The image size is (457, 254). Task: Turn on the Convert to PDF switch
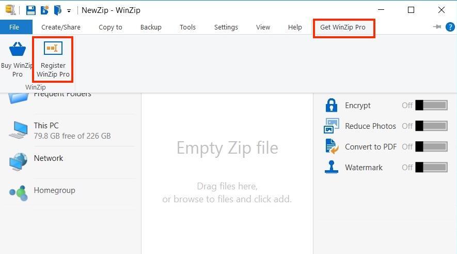[x=431, y=146]
